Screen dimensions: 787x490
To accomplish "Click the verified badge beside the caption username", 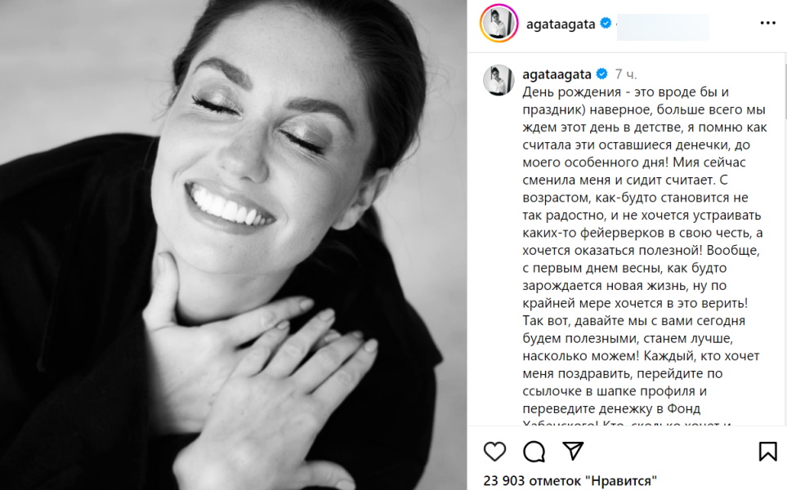I will click(601, 74).
